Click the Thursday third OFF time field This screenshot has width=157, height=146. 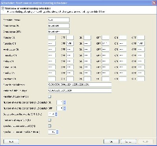141,55
